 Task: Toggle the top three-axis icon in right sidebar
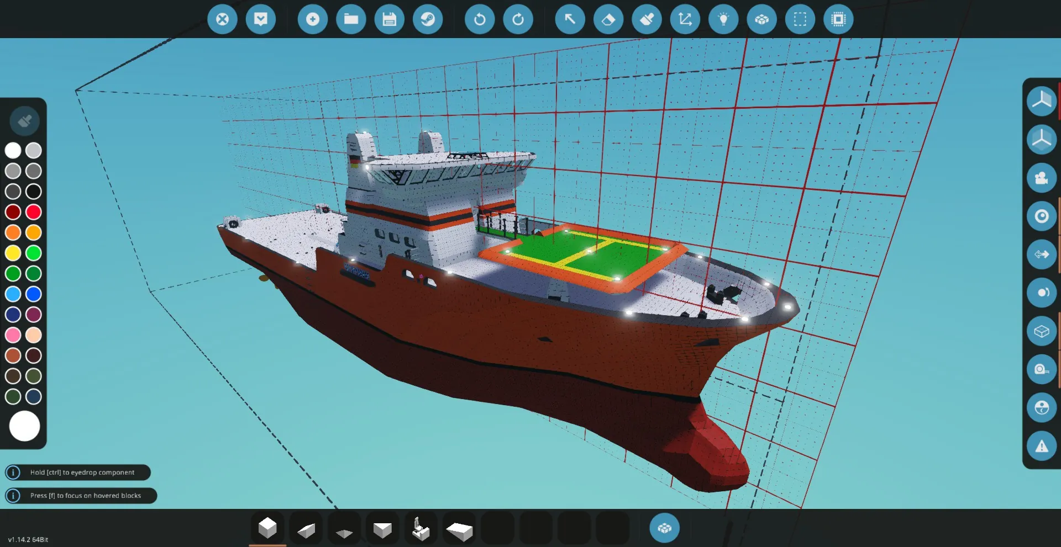point(1041,101)
